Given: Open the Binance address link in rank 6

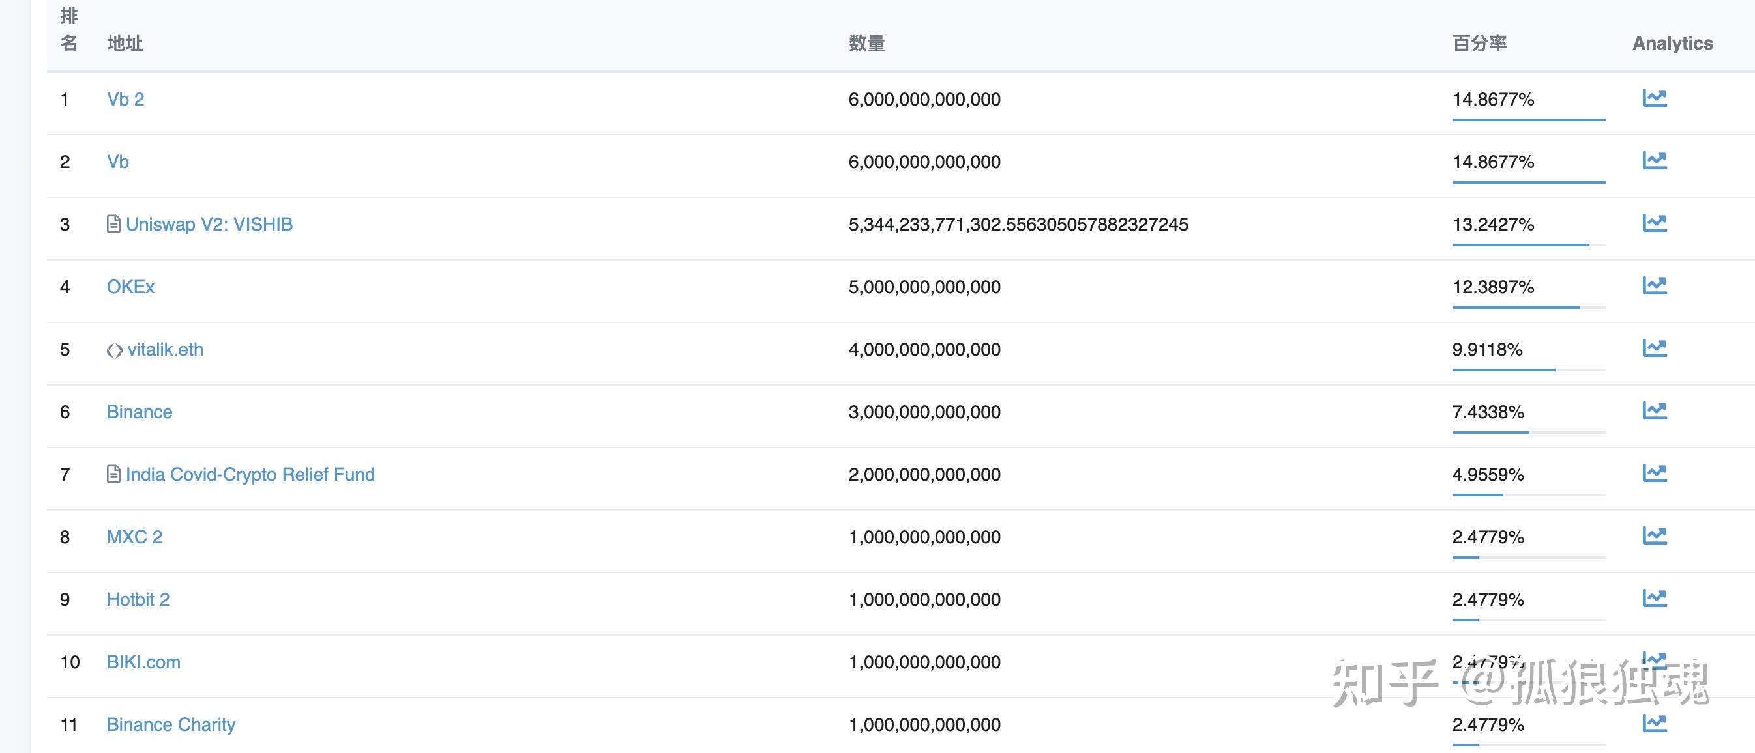Looking at the screenshot, I should coord(140,412).
